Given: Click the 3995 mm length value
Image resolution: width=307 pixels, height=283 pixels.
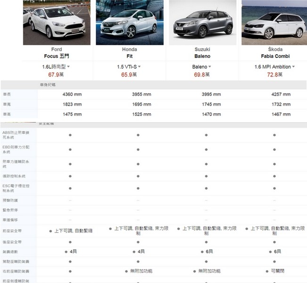Looking at the screenshot, I should click(x=211, y=94).
